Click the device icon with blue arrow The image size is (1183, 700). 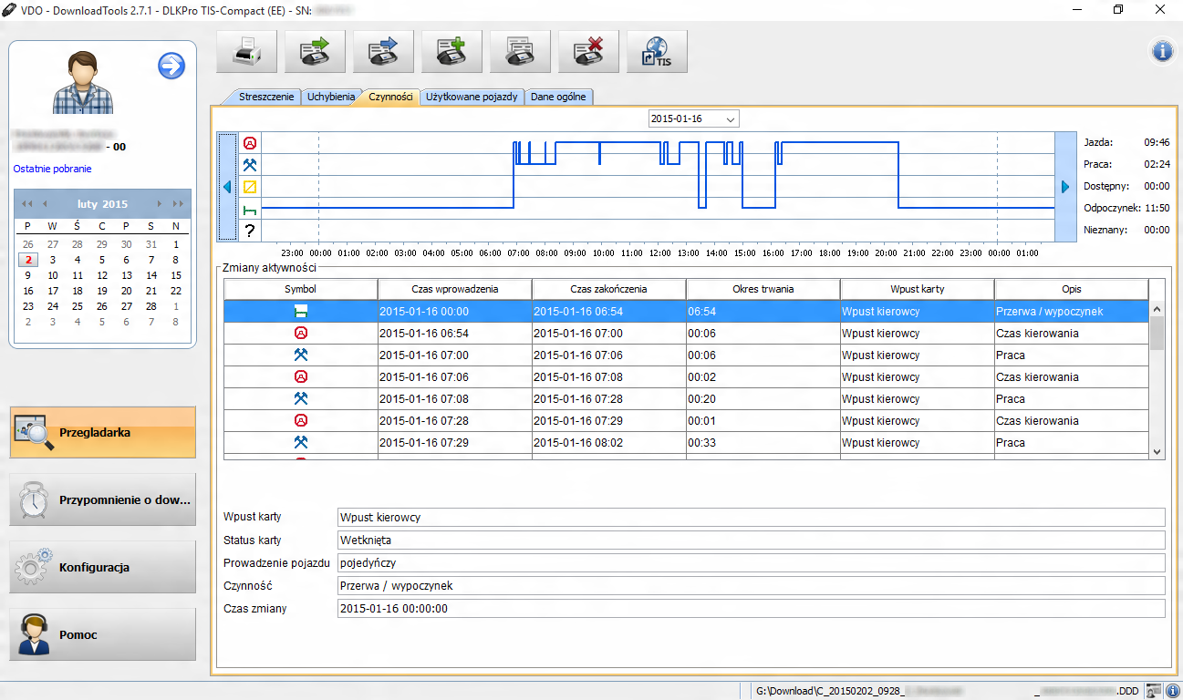383,52
